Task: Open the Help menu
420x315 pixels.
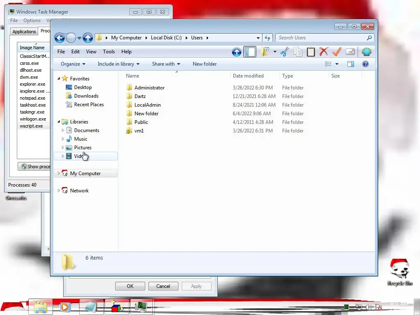Action: [126, 52]
